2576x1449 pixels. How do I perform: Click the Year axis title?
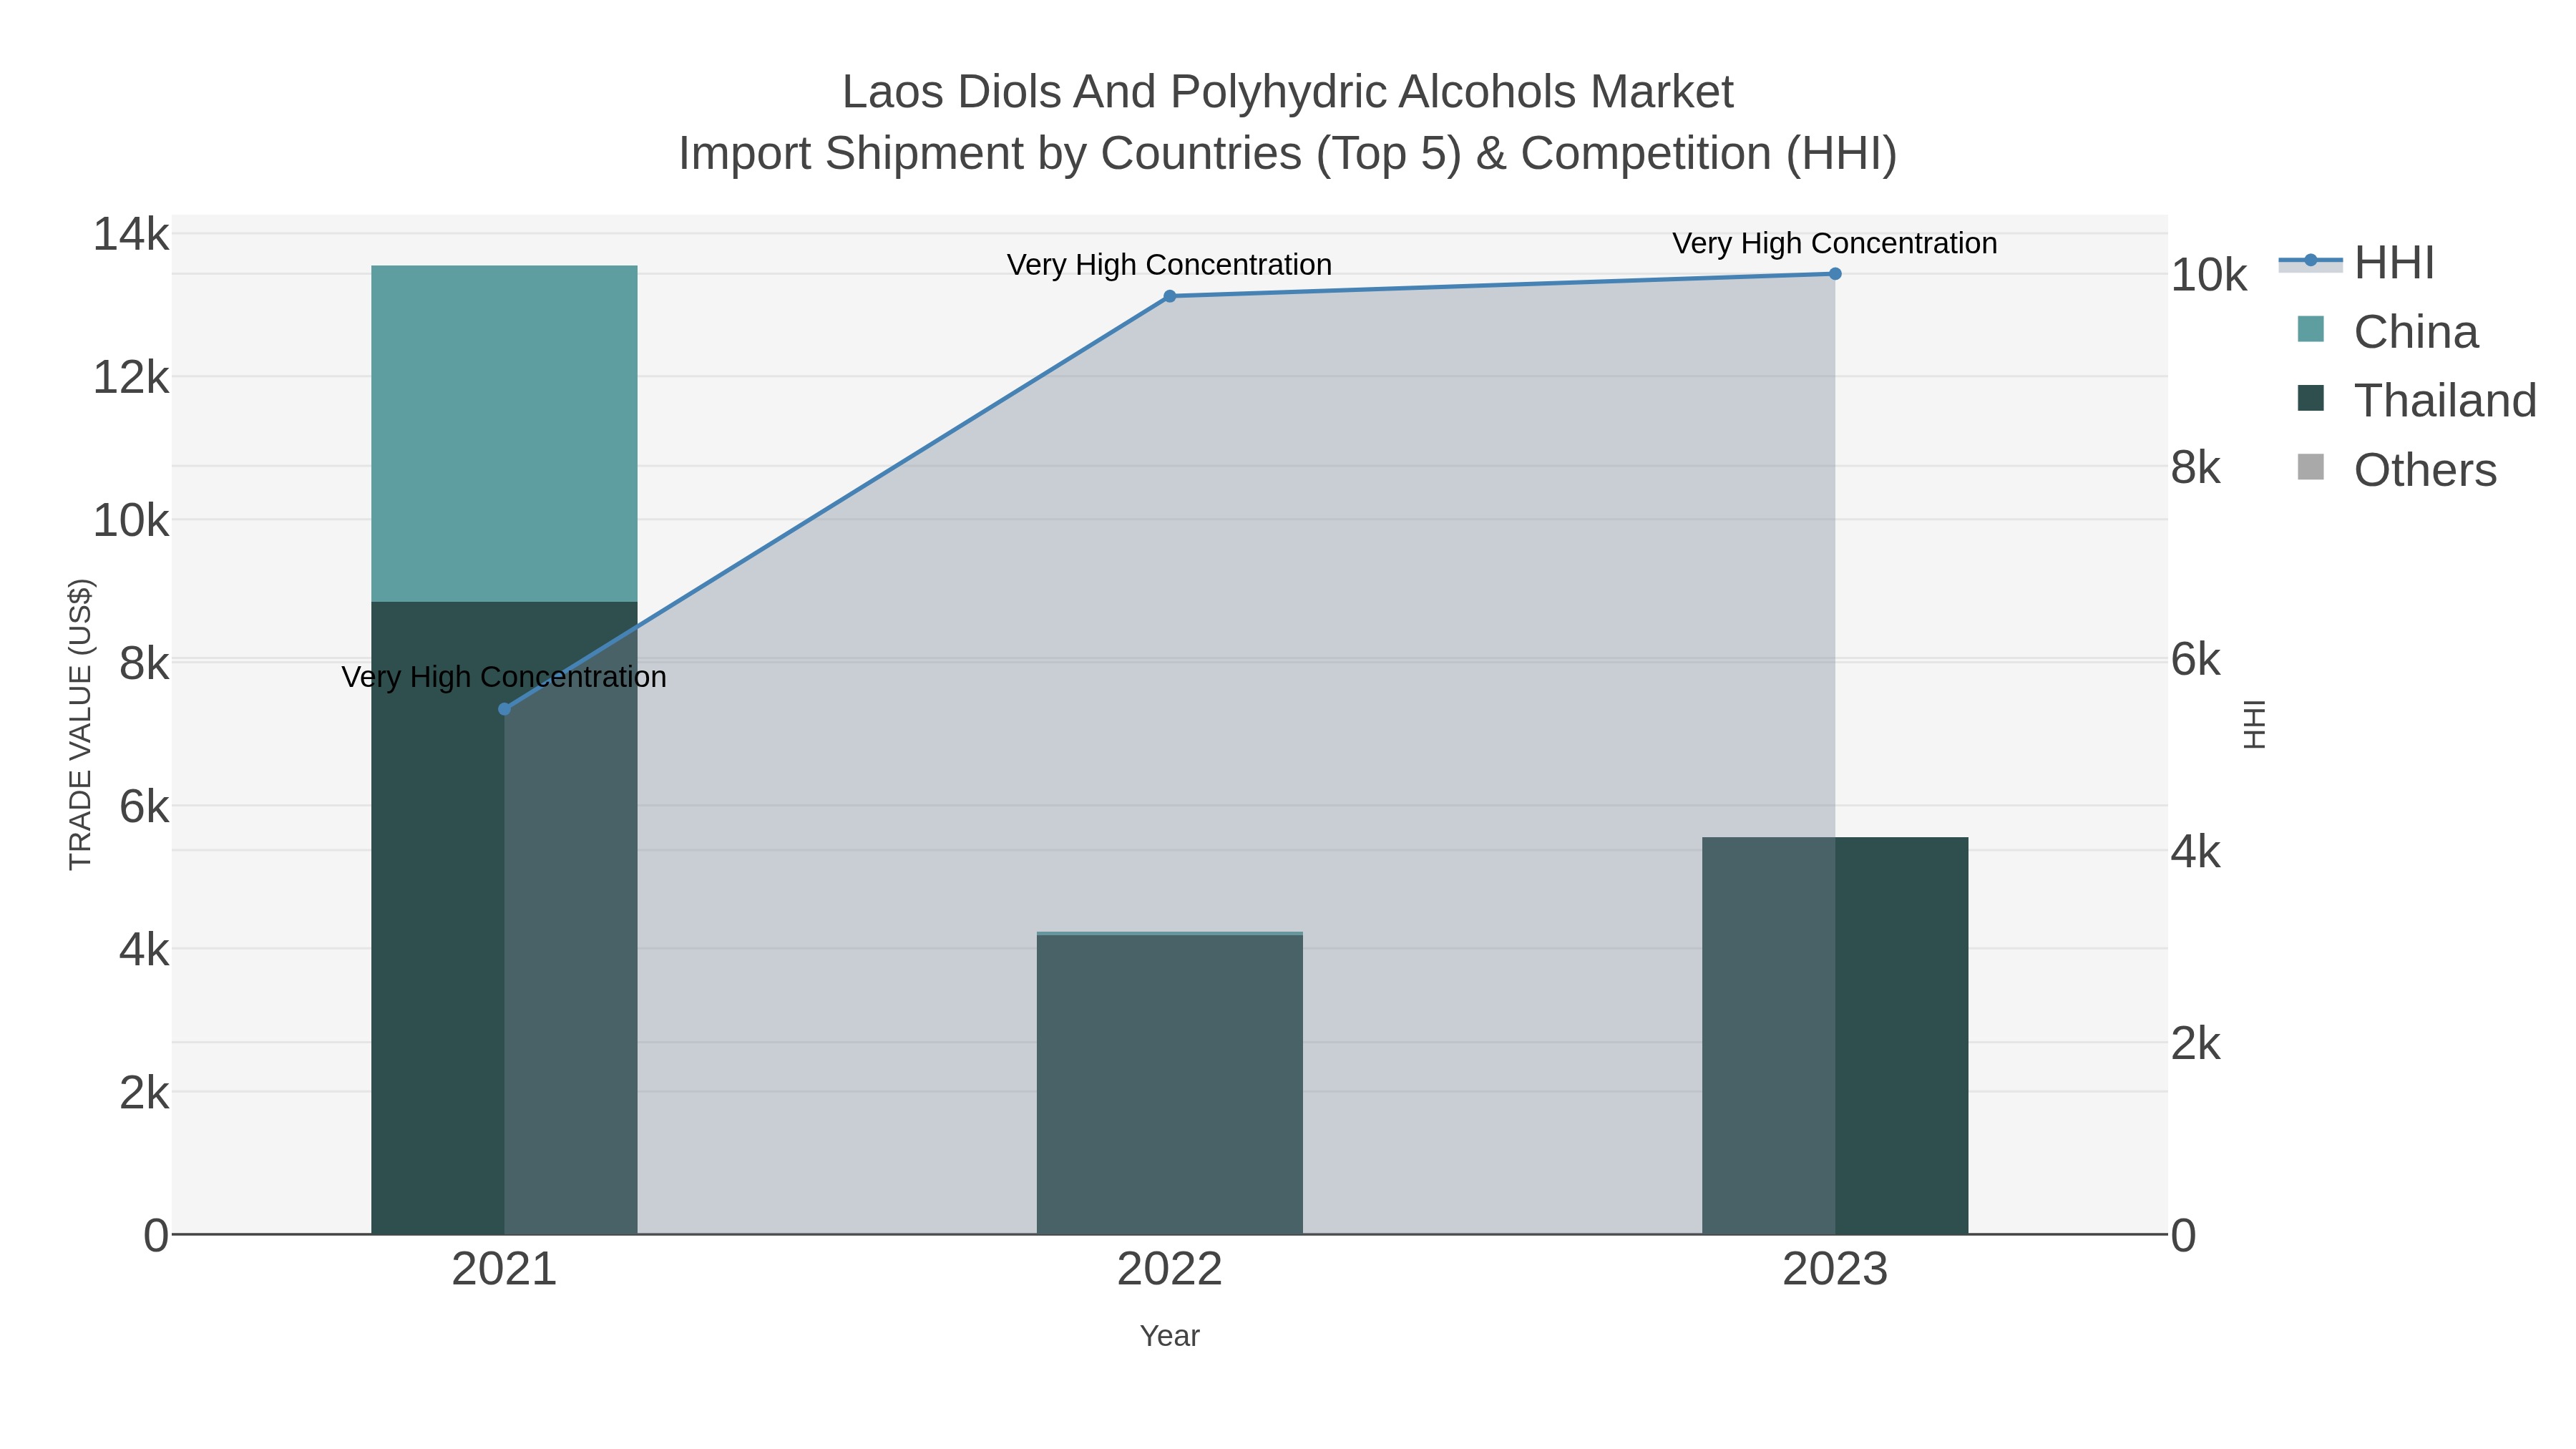pyautogui.click(x=1170, y=1336)
